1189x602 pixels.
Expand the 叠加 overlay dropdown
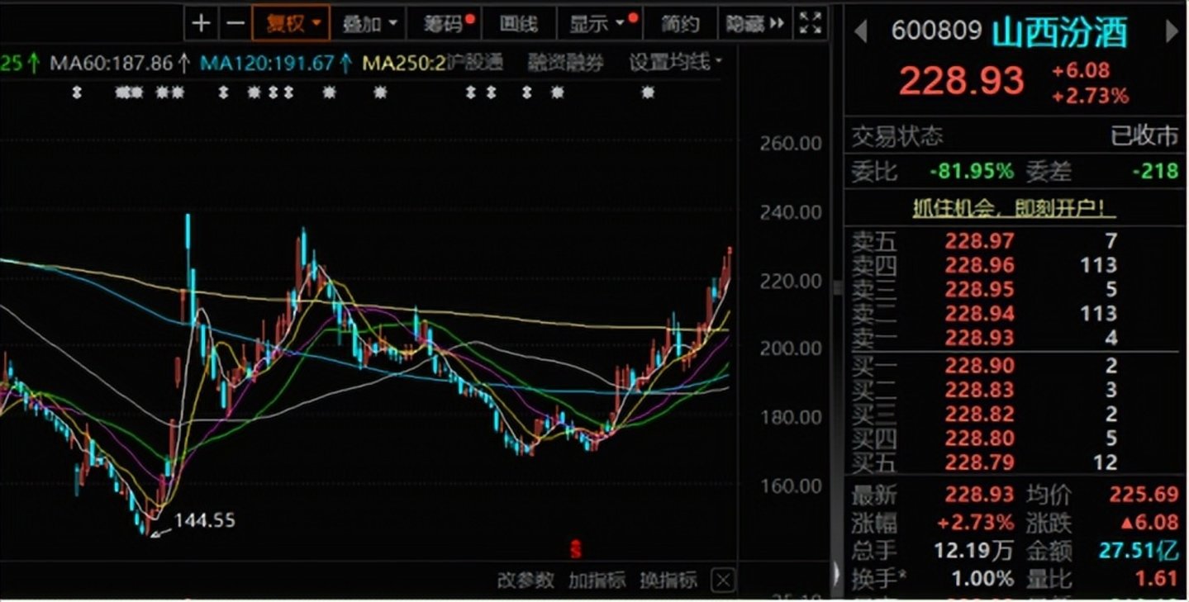click(x=369, y=24)
